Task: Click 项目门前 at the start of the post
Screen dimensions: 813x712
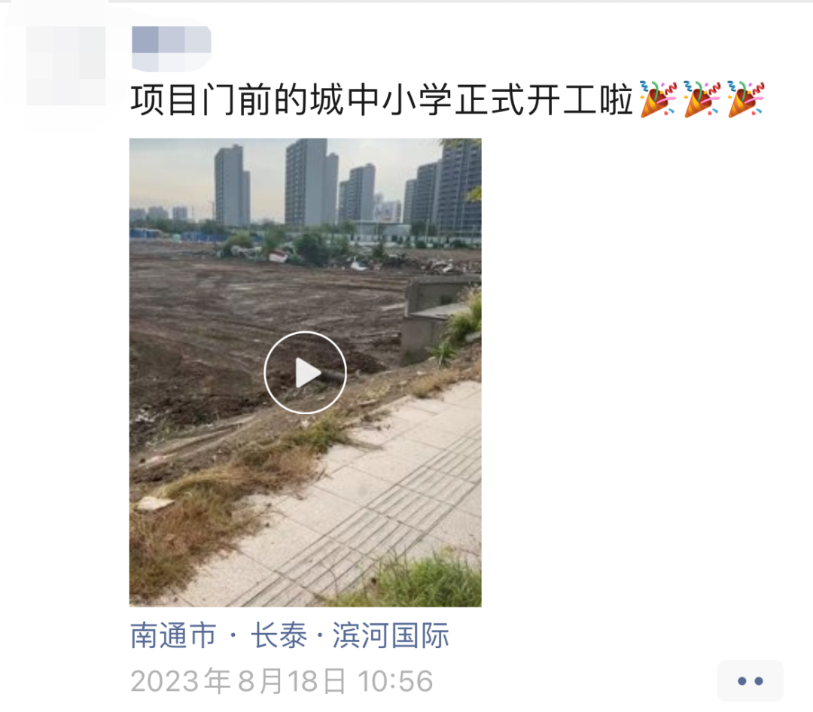Action: (202, 99)
